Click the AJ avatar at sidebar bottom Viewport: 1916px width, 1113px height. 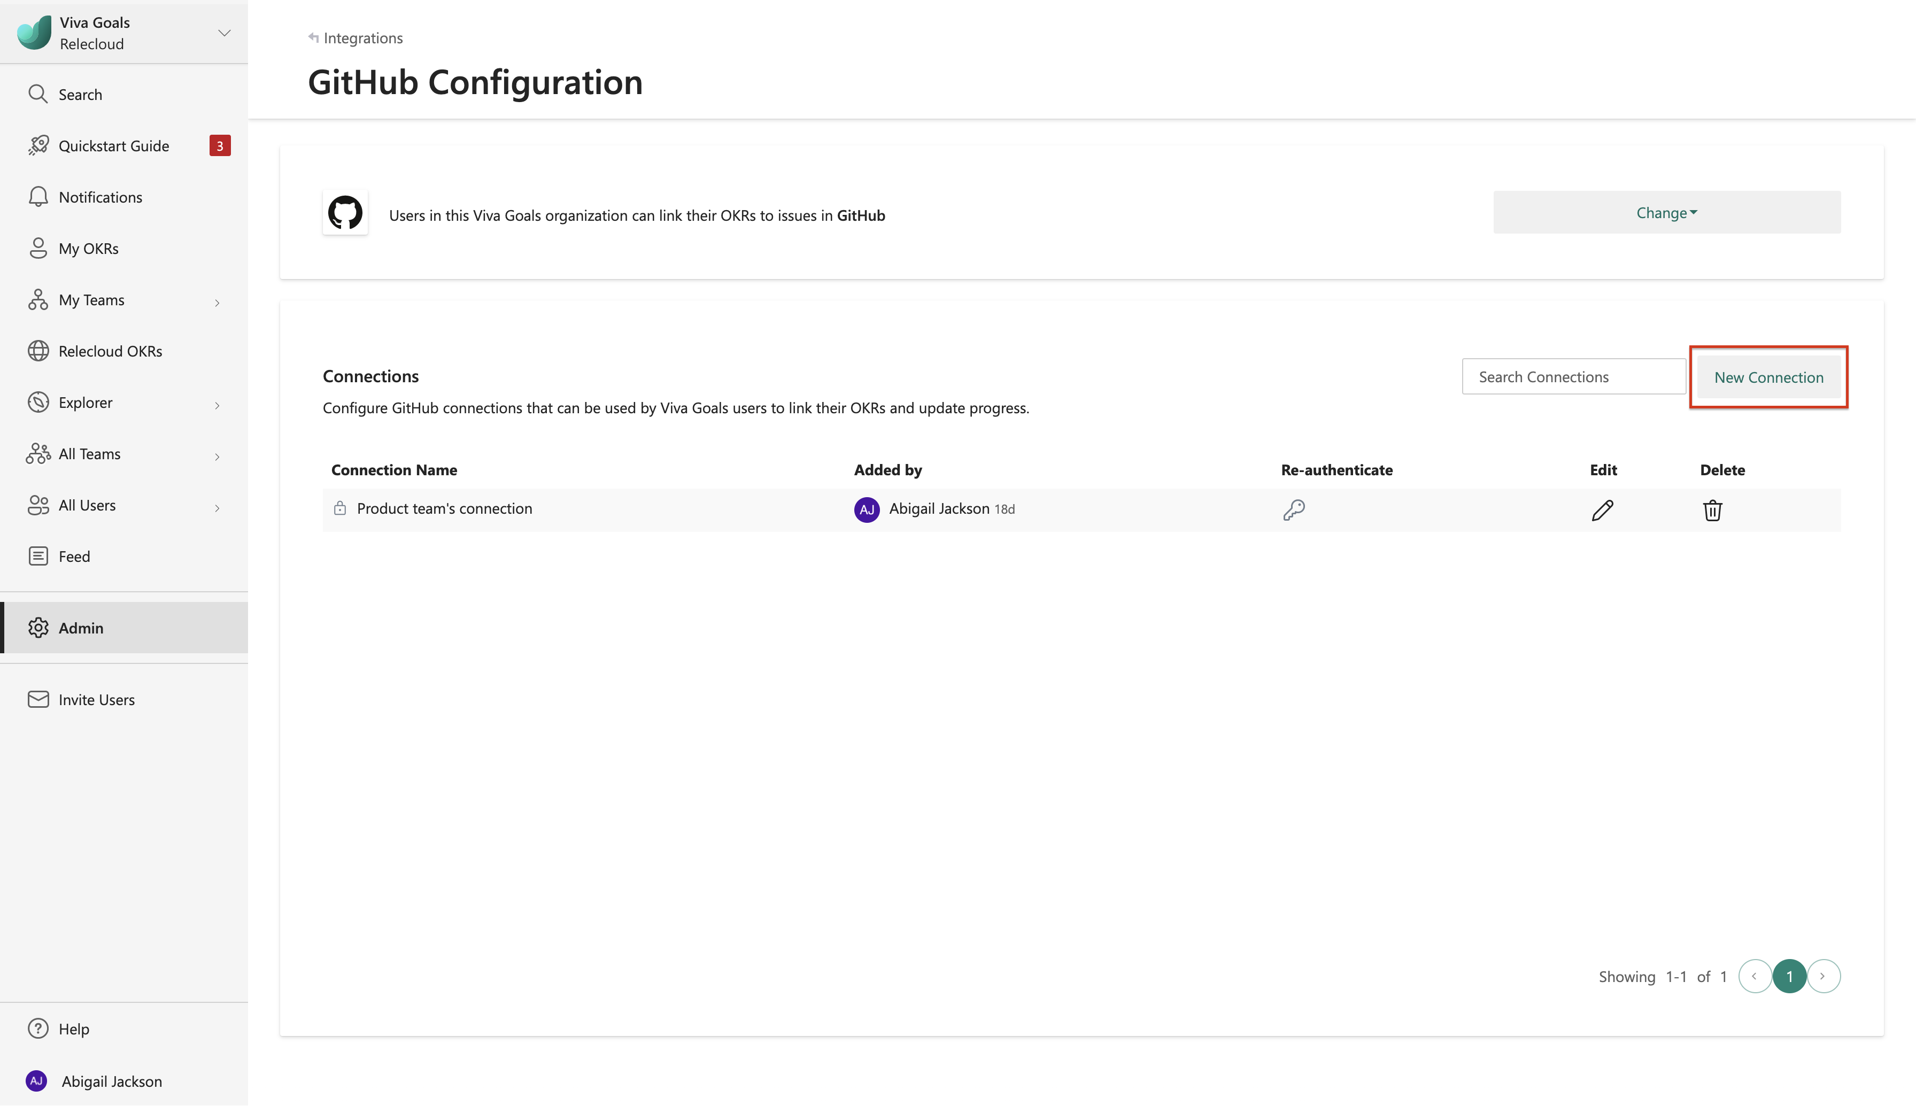[x=36, y=1080]
